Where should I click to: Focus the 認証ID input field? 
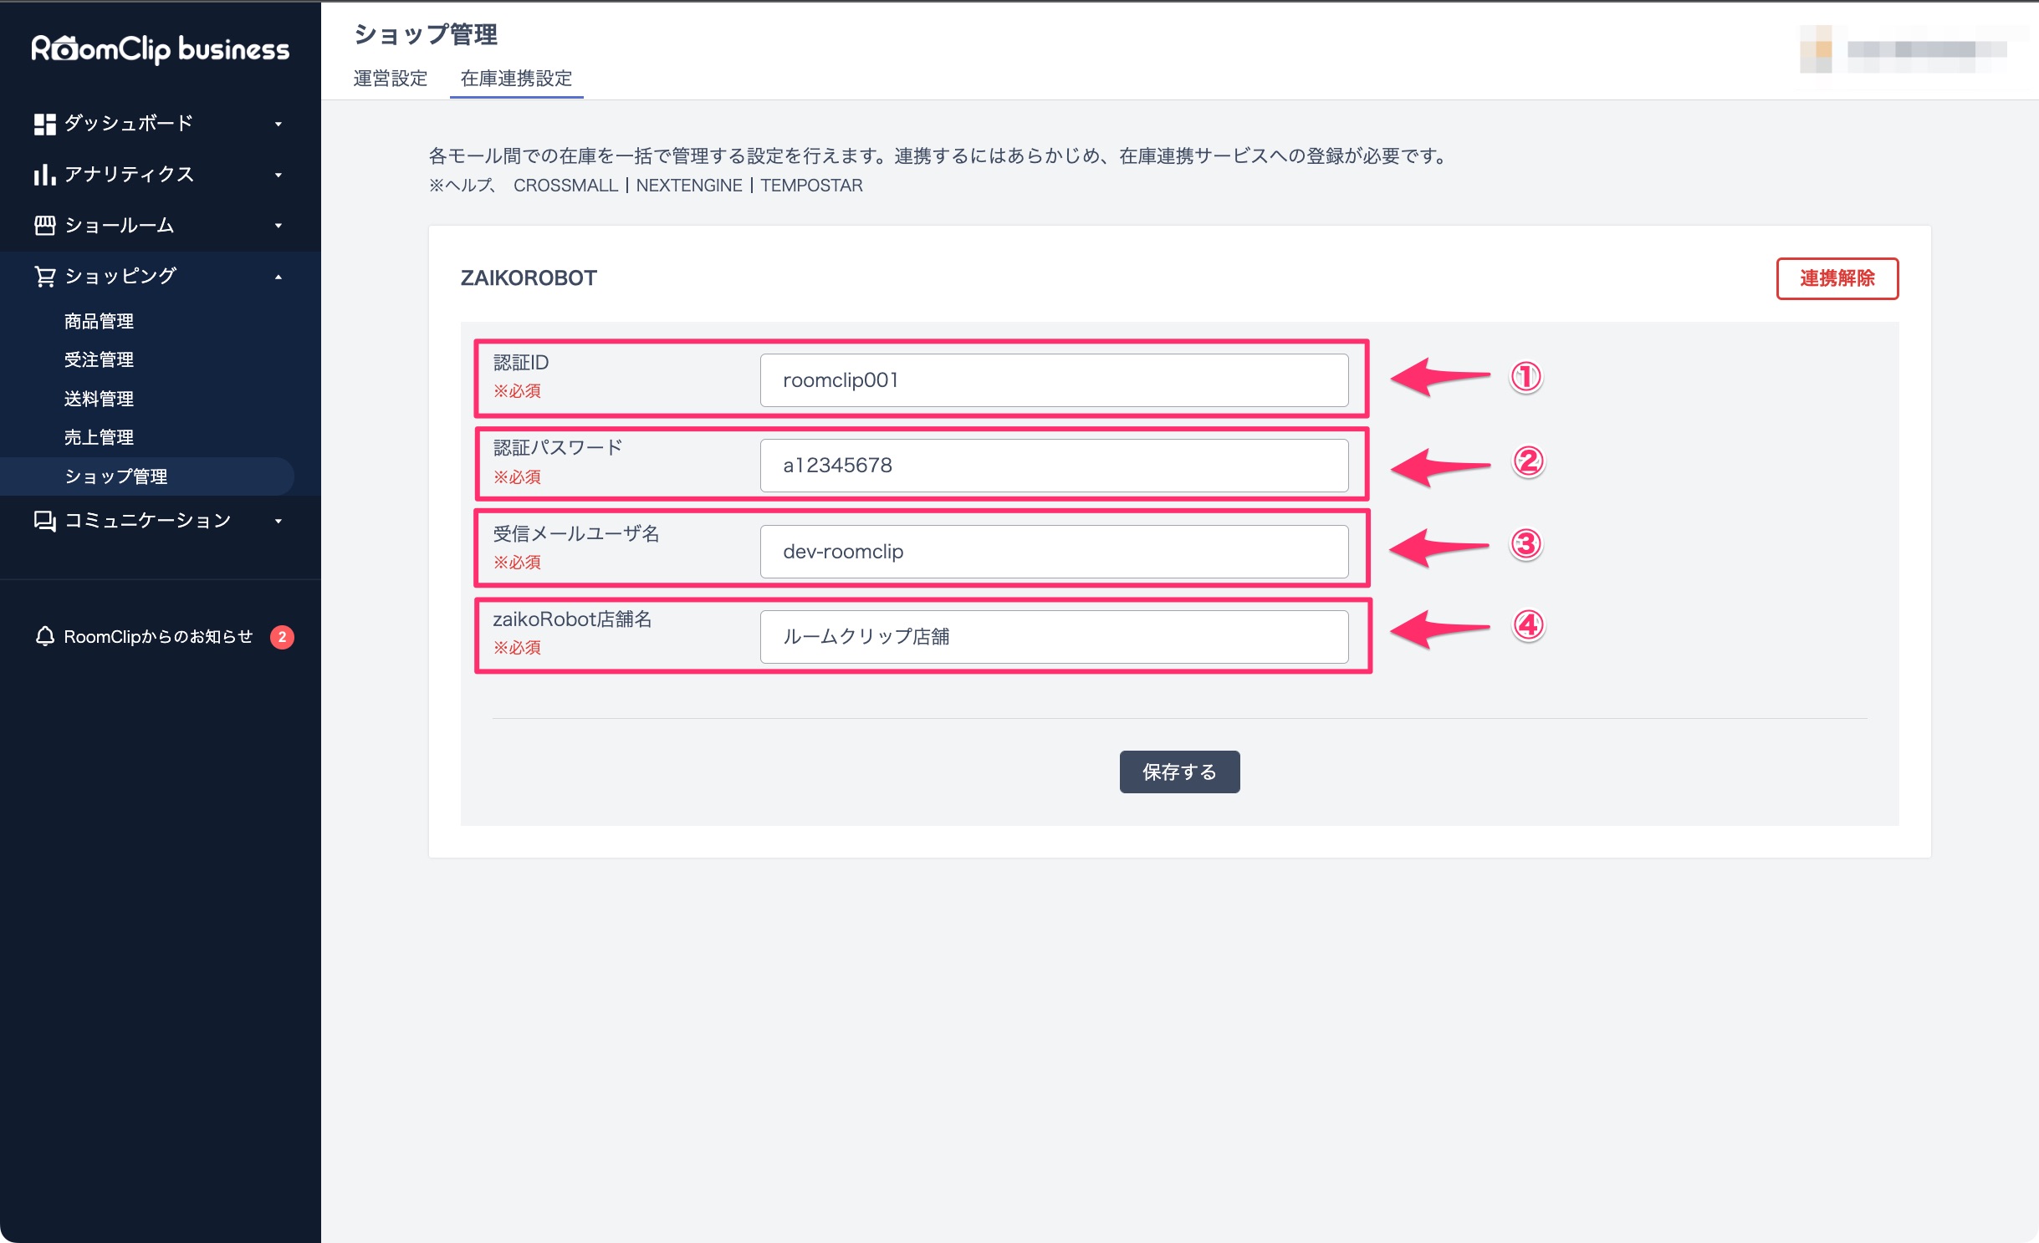point(1054,380)
